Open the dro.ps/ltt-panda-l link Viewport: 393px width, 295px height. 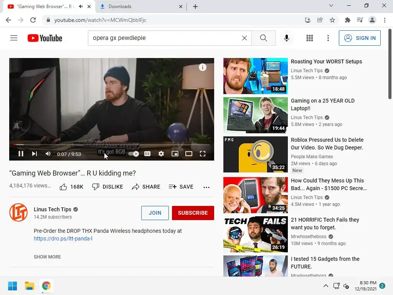[x=63, y=239]
